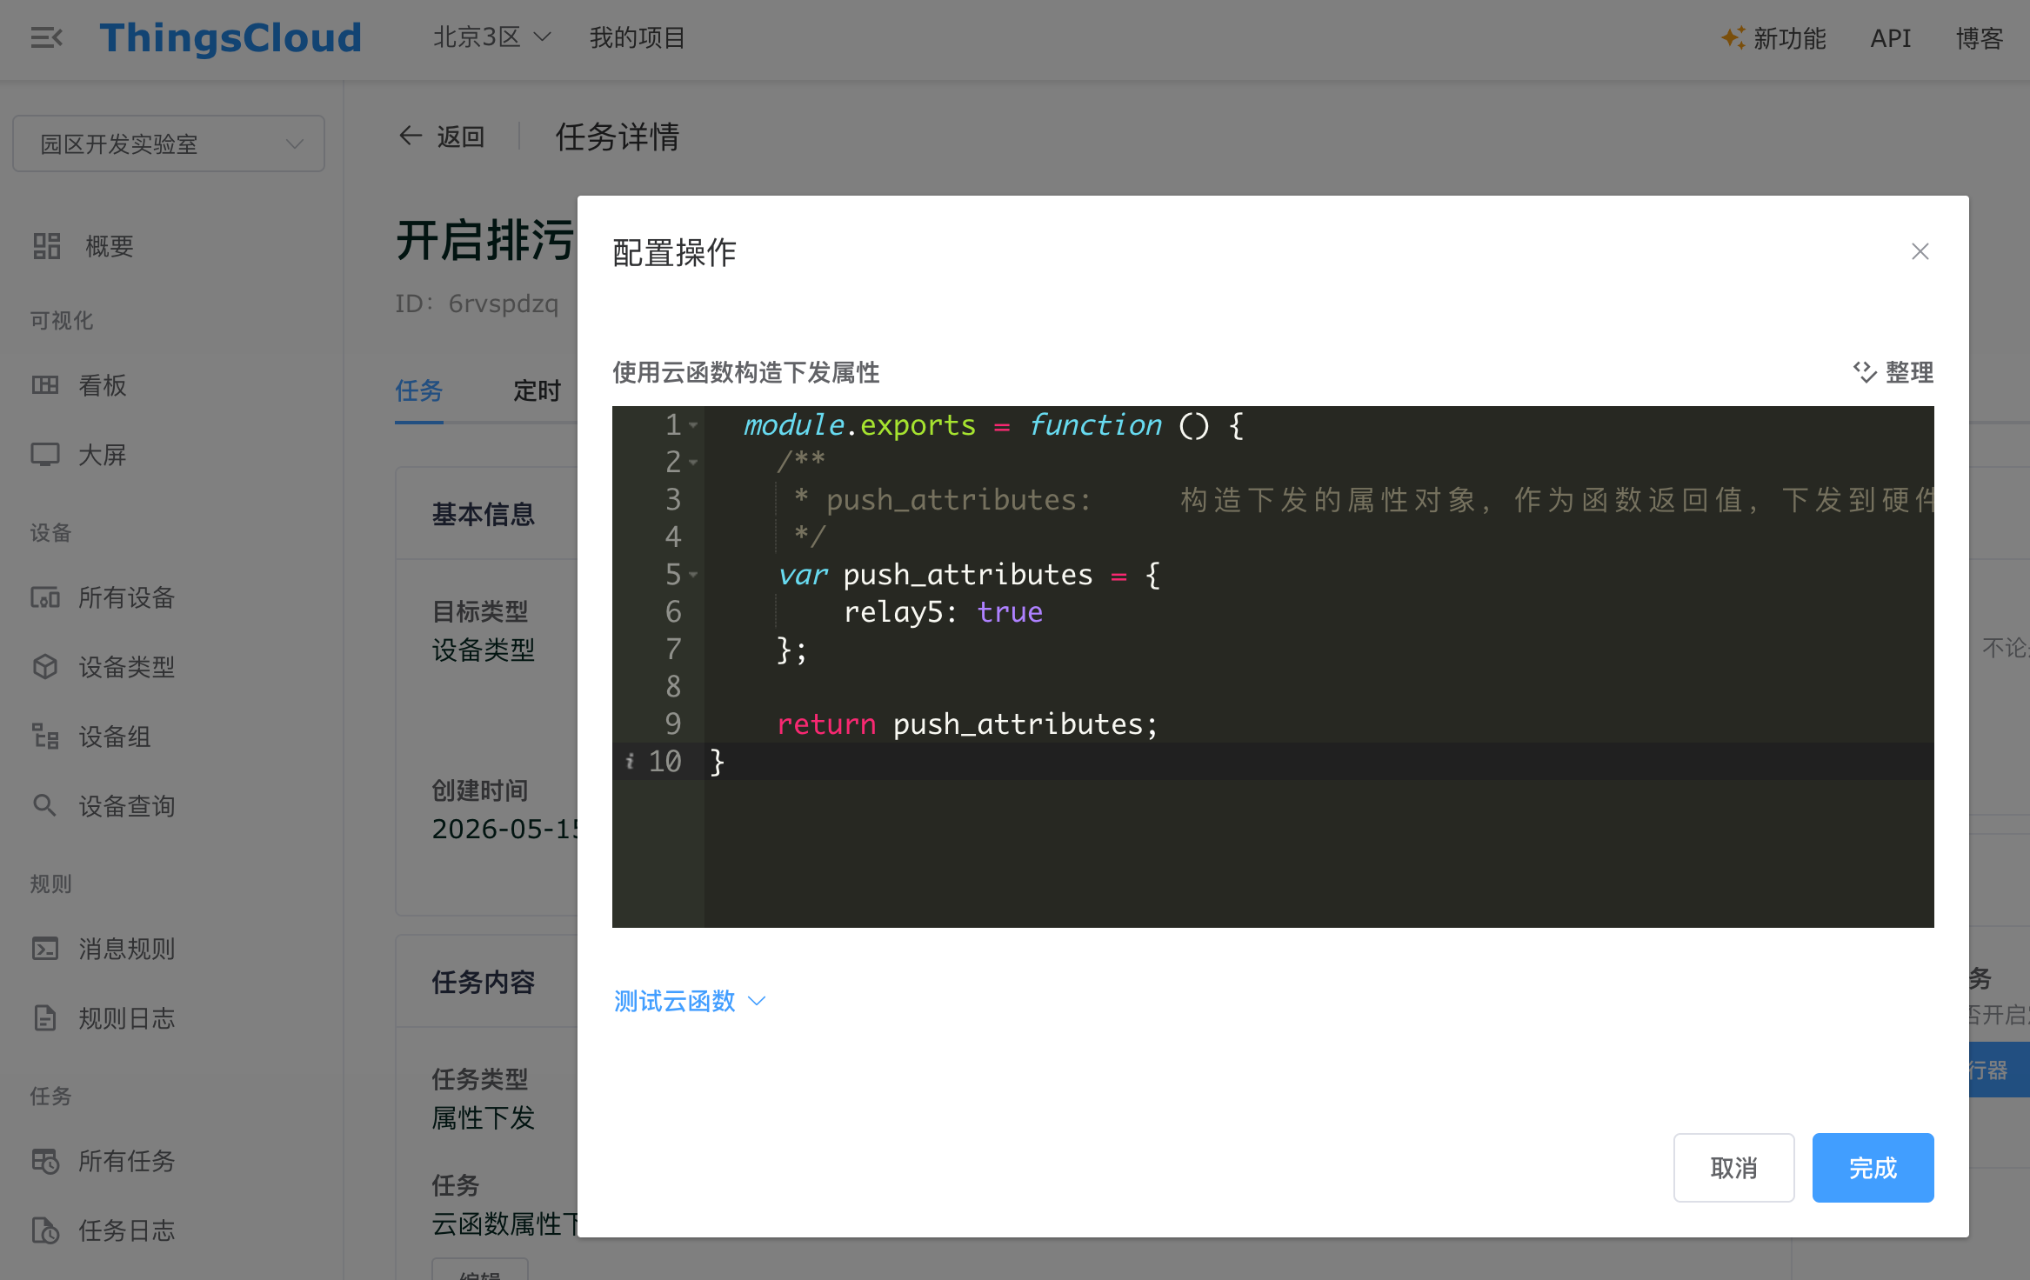Click the 'var push_attributes = {' line
This screenshot has height=1280, width=2030.
(969, 575)
